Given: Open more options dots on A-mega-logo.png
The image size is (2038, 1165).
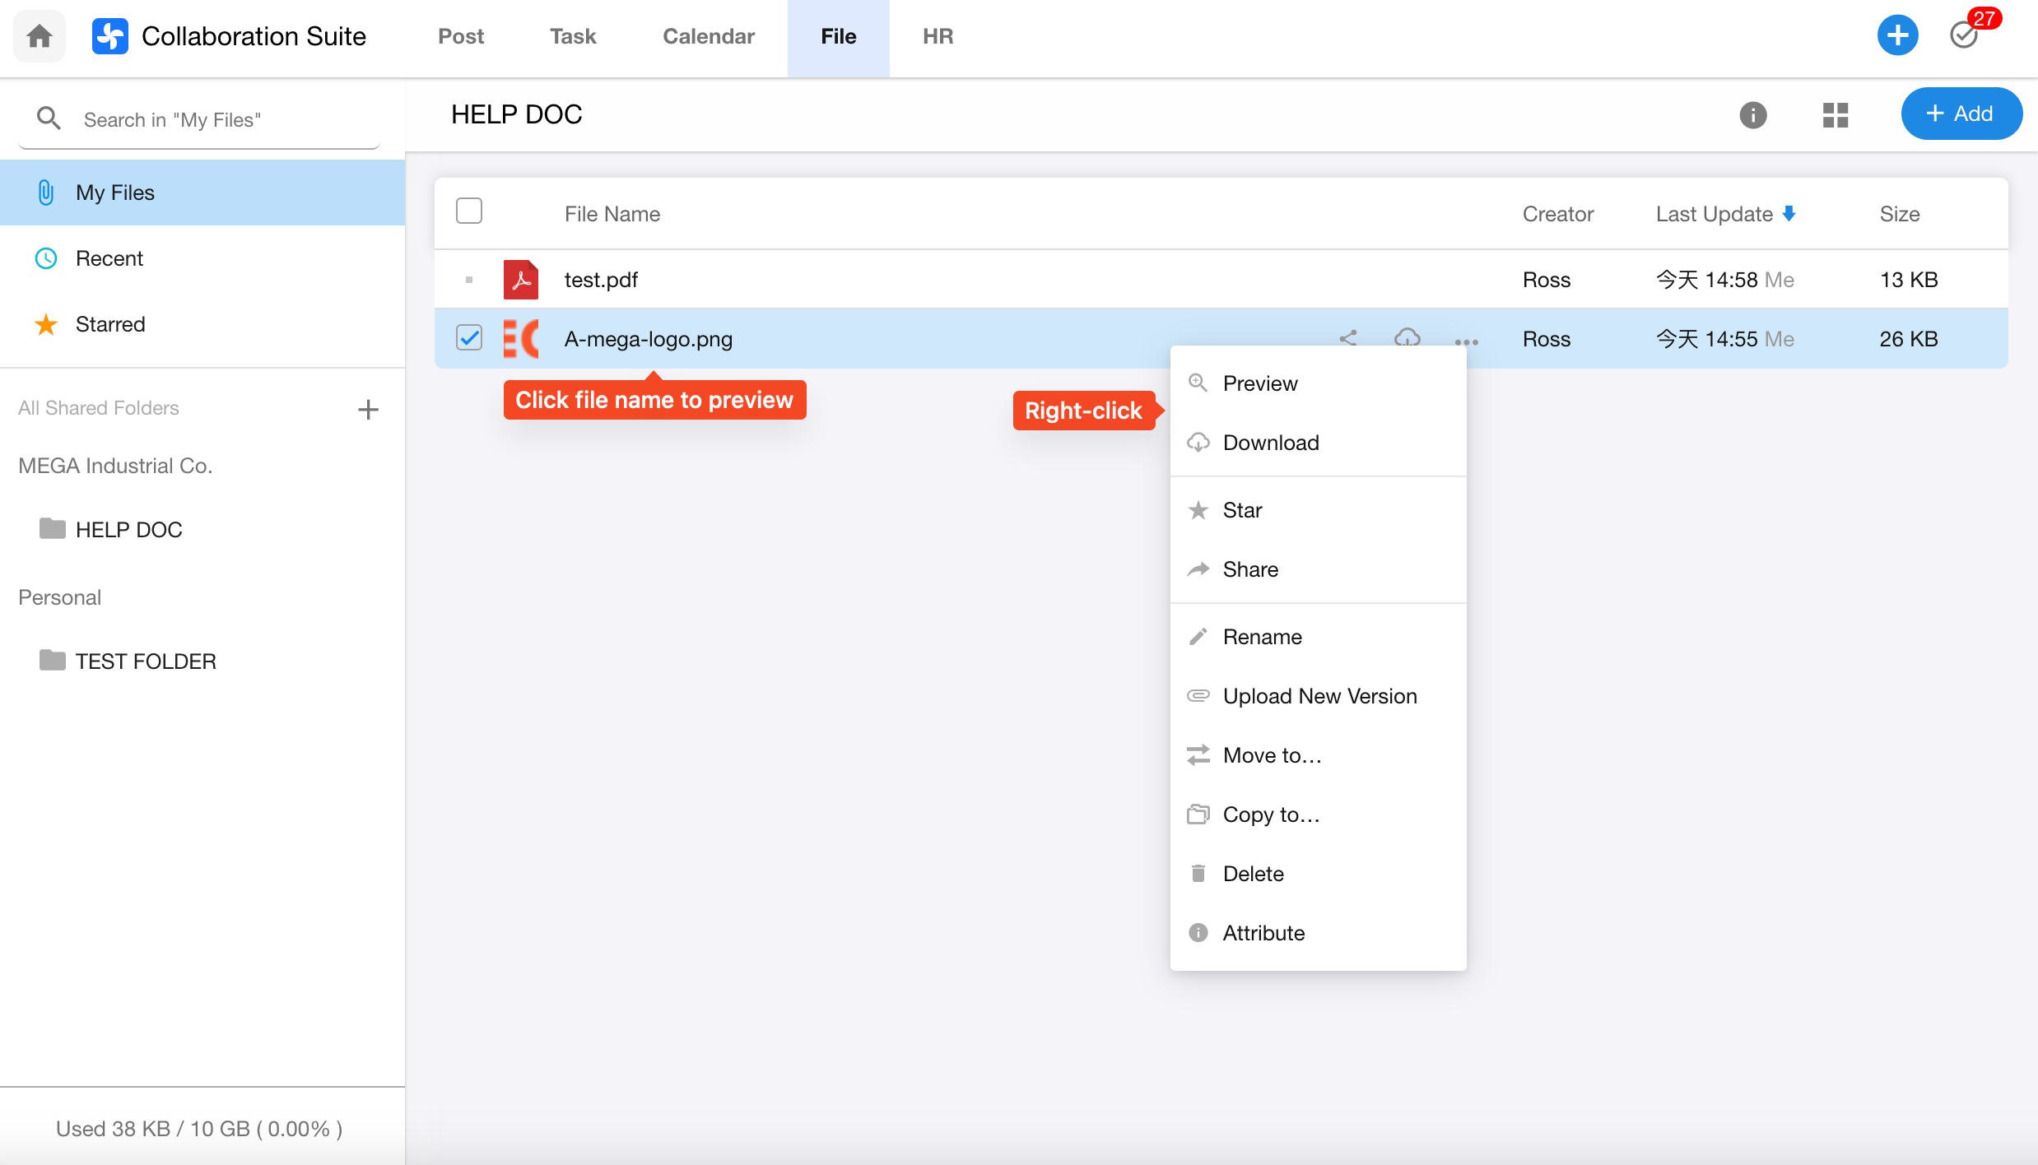Looking at the screenshot, I should [x=1466, y=341].
